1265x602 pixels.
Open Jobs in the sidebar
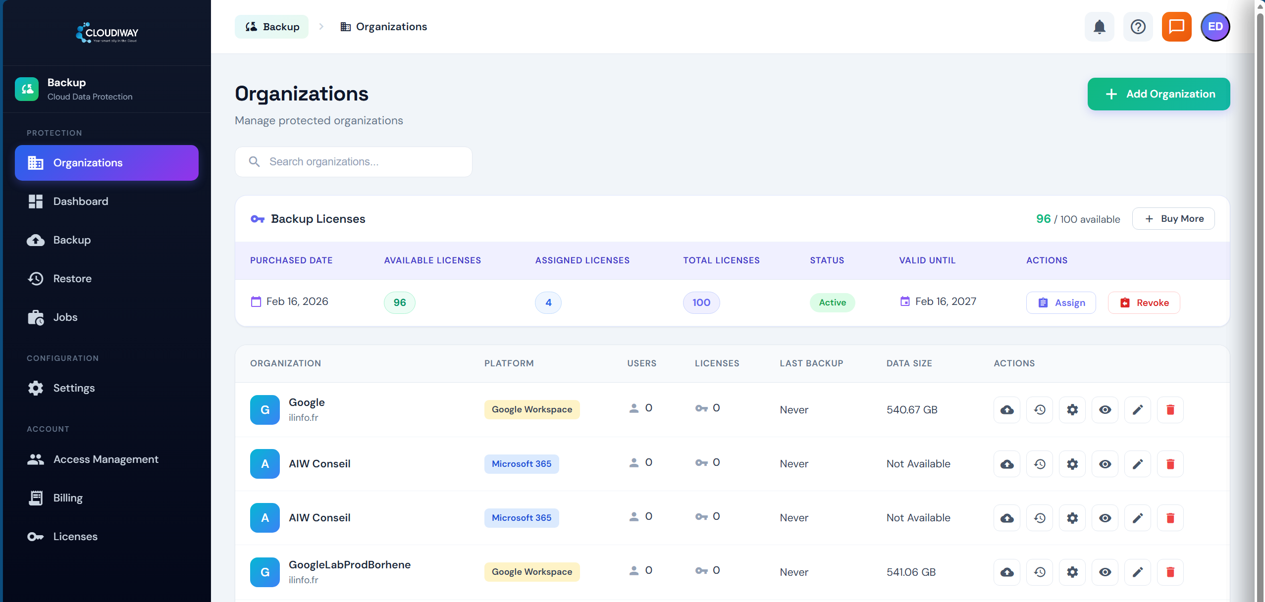tap(106, 317)
